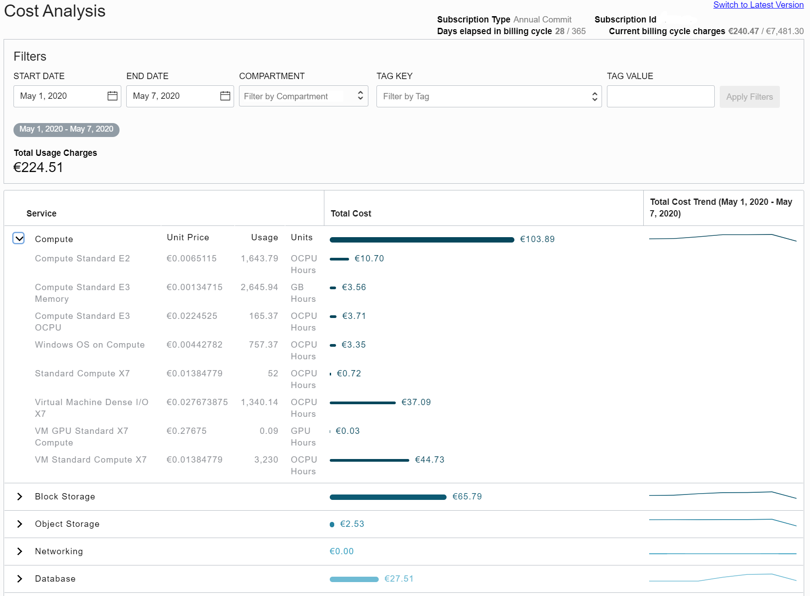This screenshot has height=596, width=810.
Task: Expand the Database service details
Action: (19, 578)
